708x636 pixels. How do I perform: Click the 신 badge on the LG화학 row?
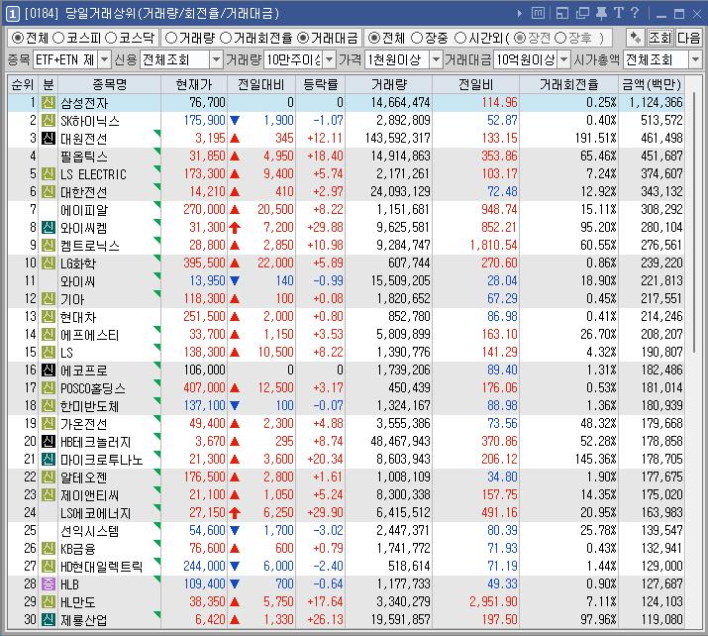[x=49, y=263]
